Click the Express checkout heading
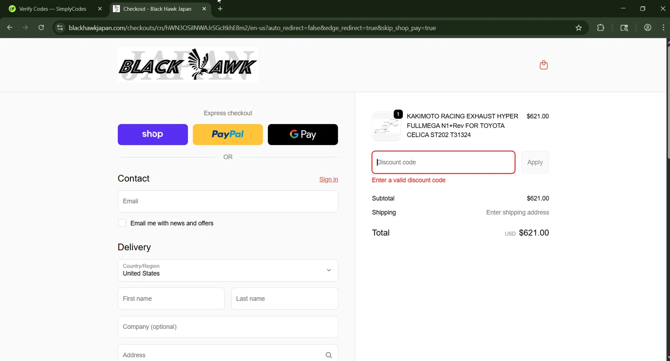 point(228,113)
